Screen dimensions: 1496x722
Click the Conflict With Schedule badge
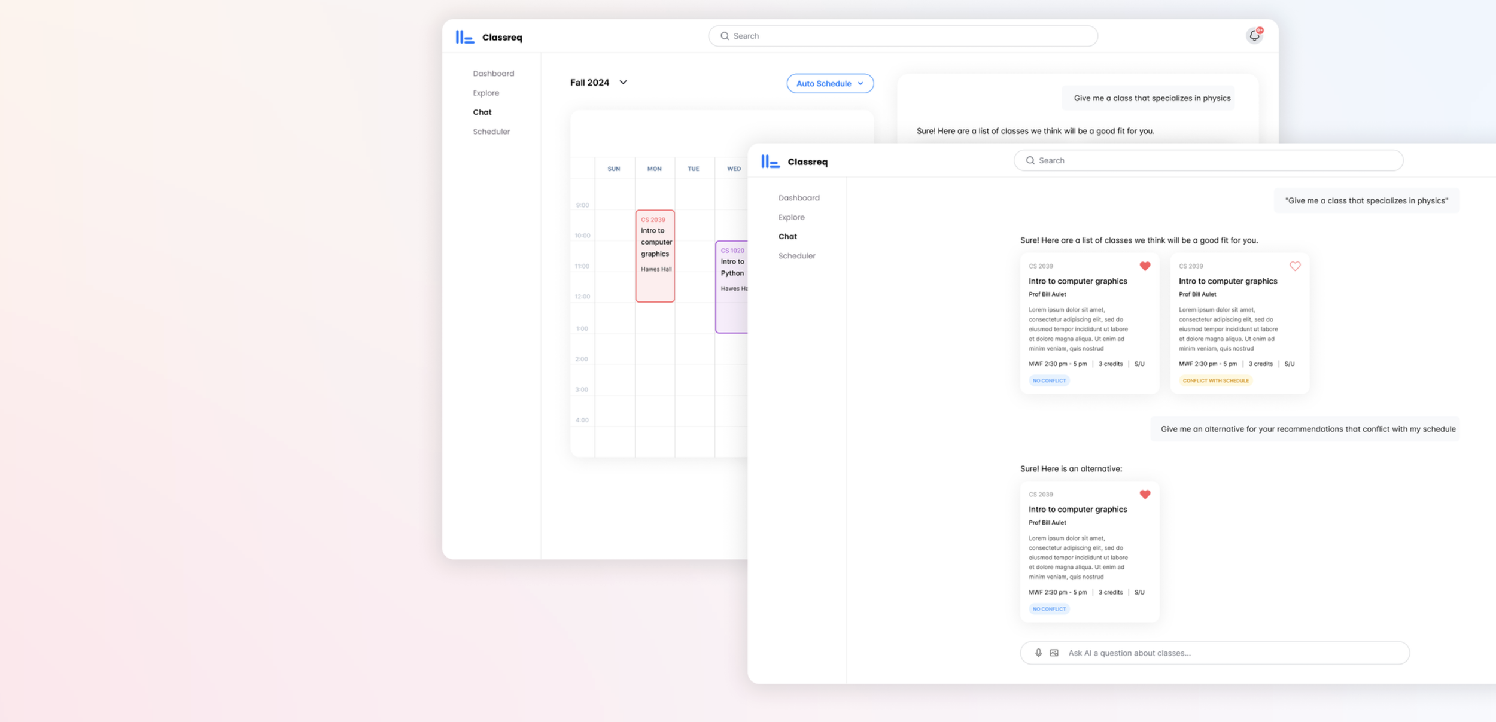coord(1215,380)
